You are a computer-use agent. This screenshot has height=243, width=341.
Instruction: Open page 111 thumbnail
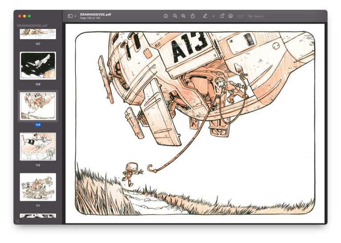pyautogui.click(x=38, y=187)
